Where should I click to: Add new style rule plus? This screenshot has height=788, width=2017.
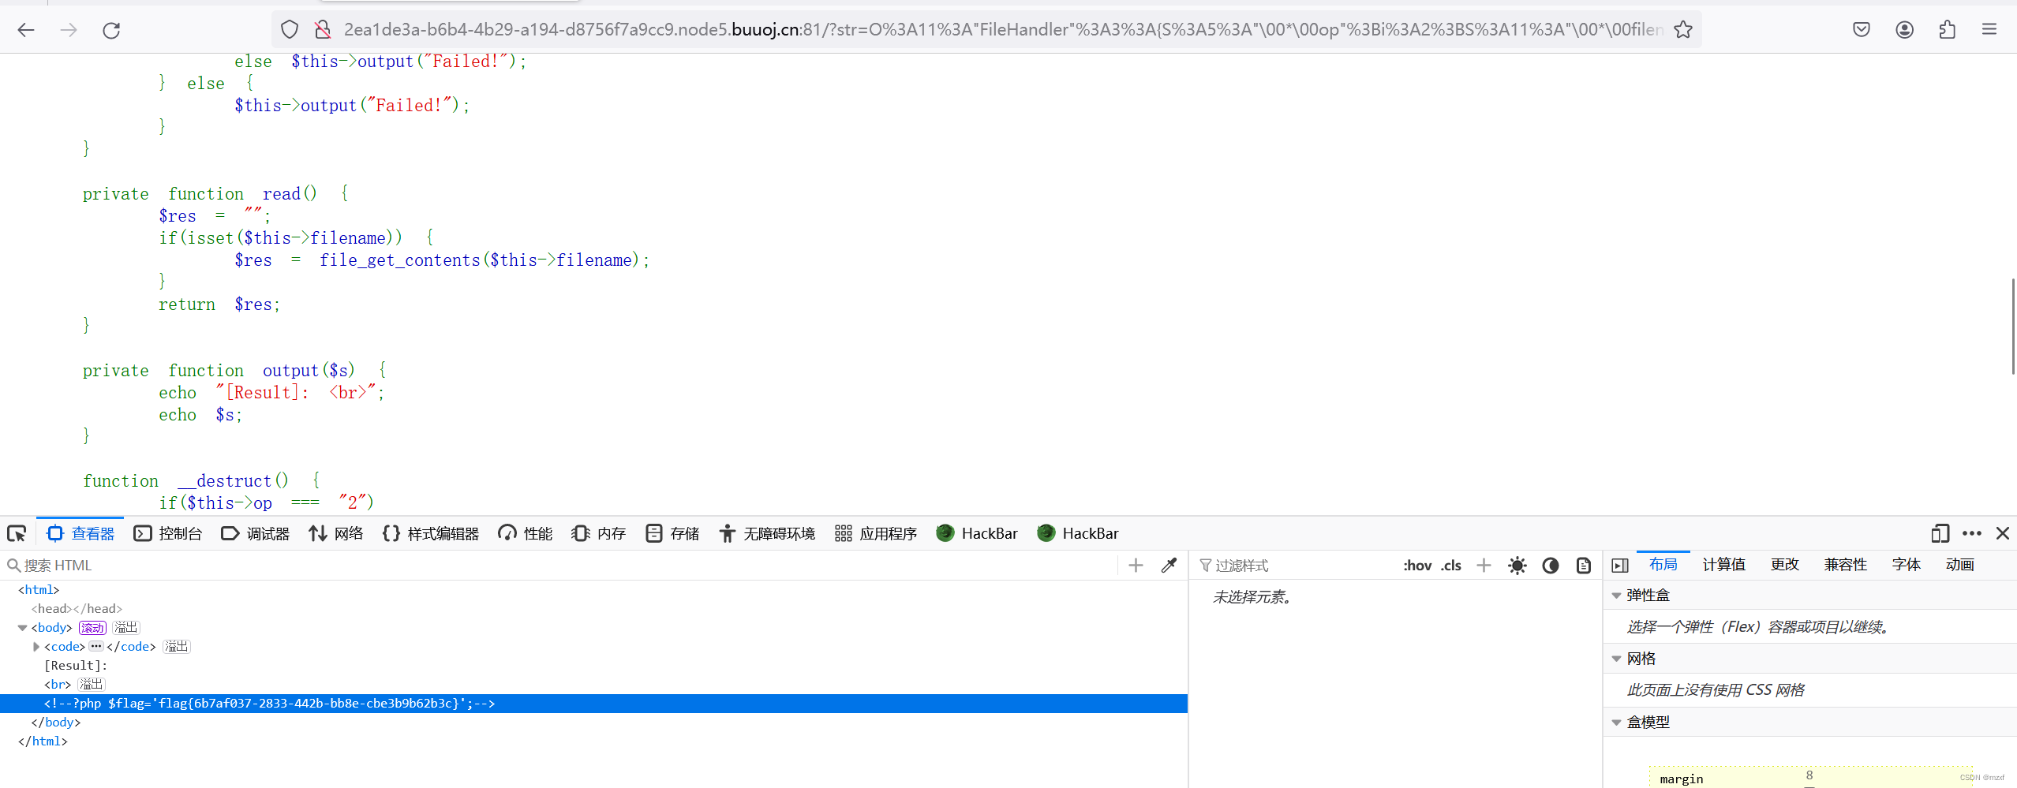click(1484, 566)
